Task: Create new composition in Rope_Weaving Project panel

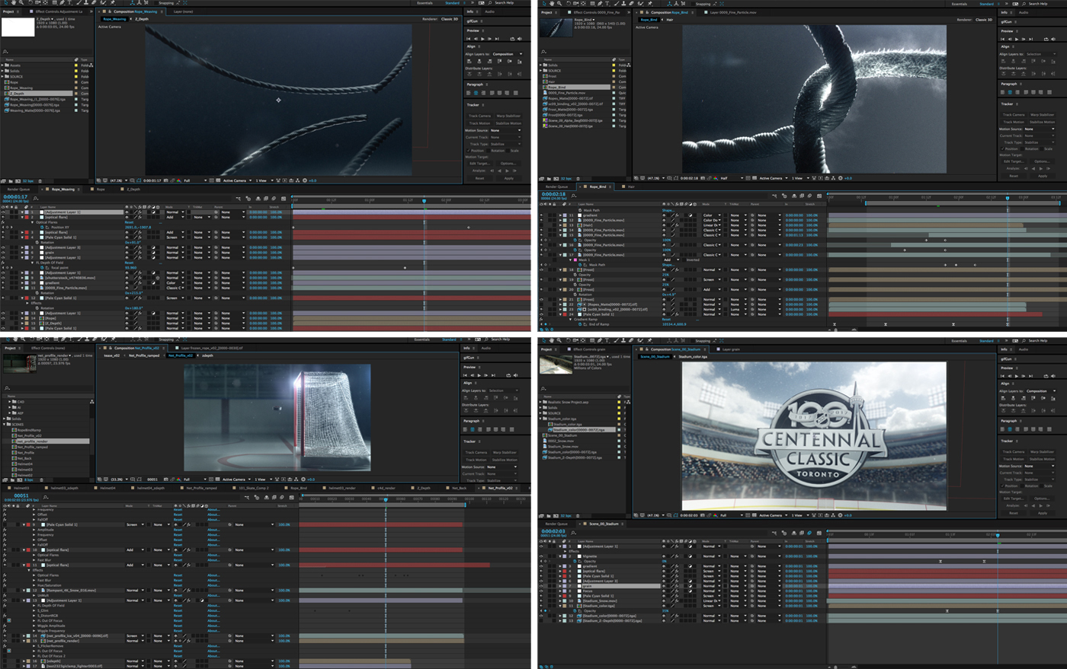Action: [18, 181]
